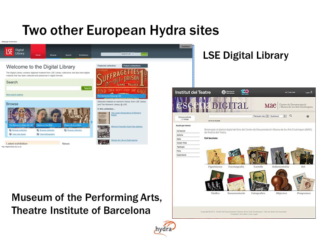Open the Objectes collection icon

tap(281, 180)
